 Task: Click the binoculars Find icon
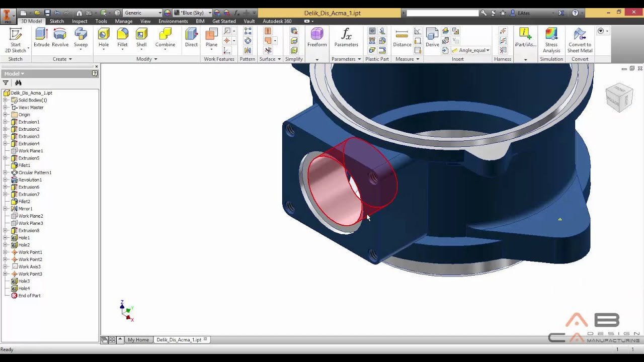click(x=18, y=83)
